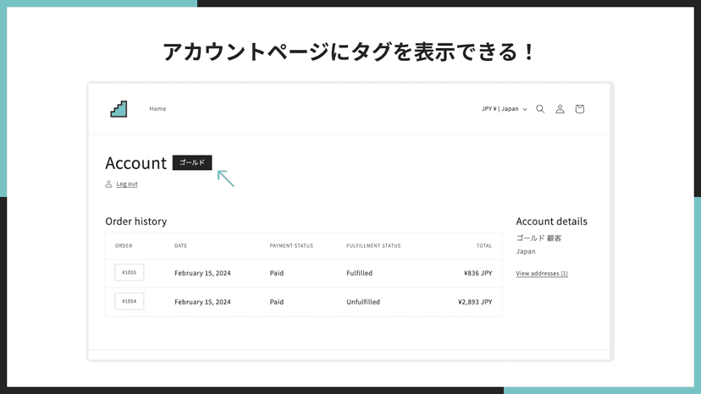
Task: Open order #1055
Action: pyautogui.click(x=130, y=272)
